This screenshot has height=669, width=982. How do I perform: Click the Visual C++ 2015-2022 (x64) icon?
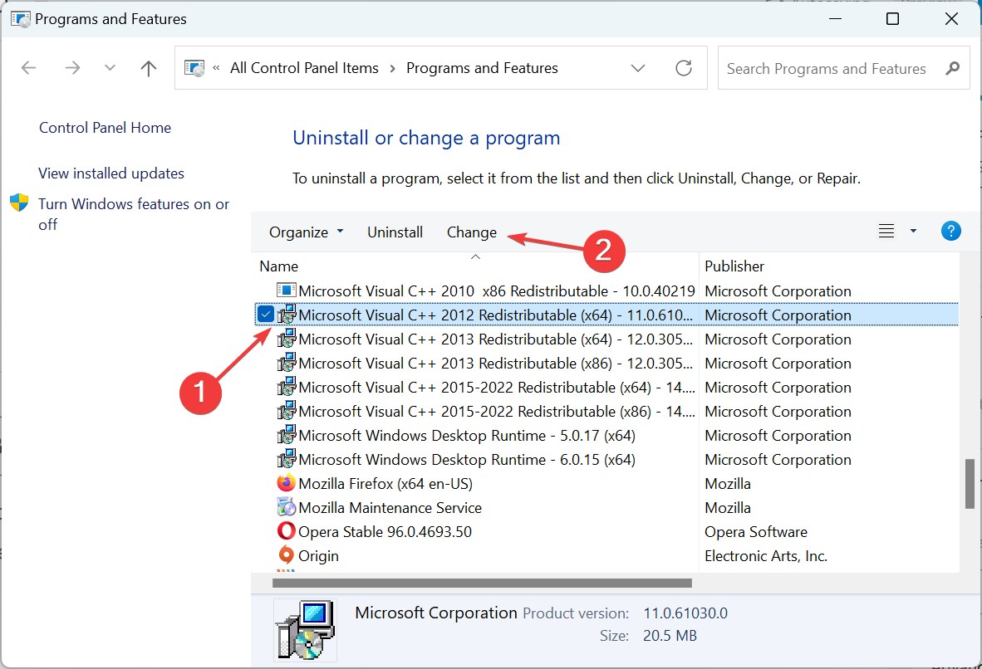[286, 387]
